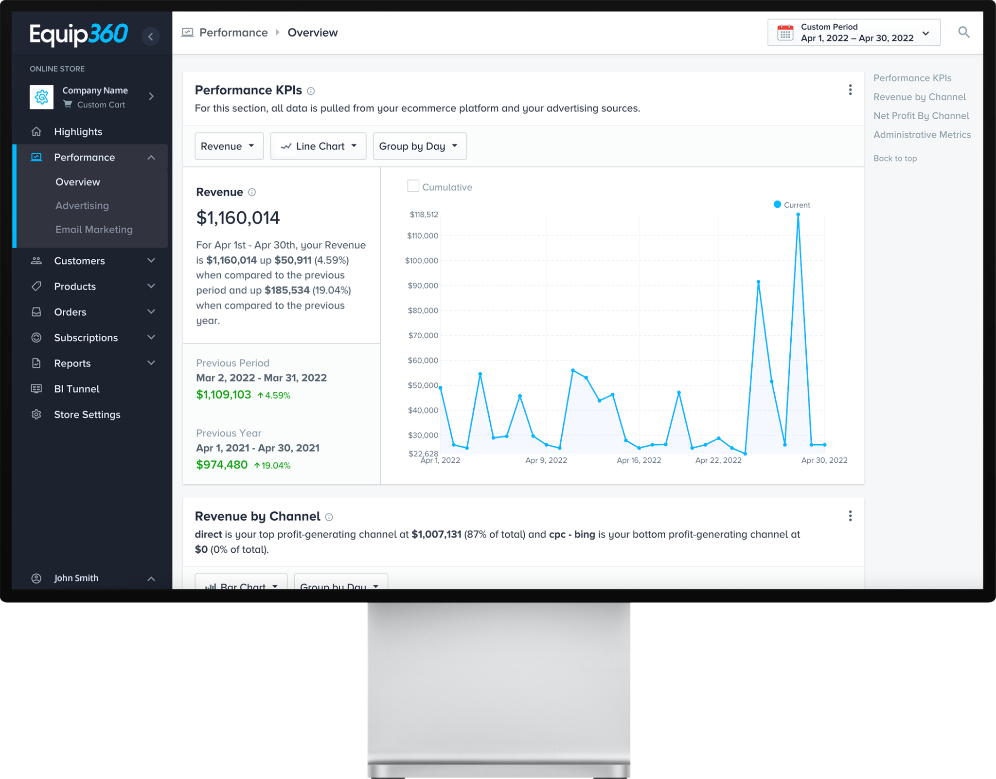The height and width of the screenshot is (779, 996).
Task: Open the BI Tunnel icon item
Action: [36, 389]
